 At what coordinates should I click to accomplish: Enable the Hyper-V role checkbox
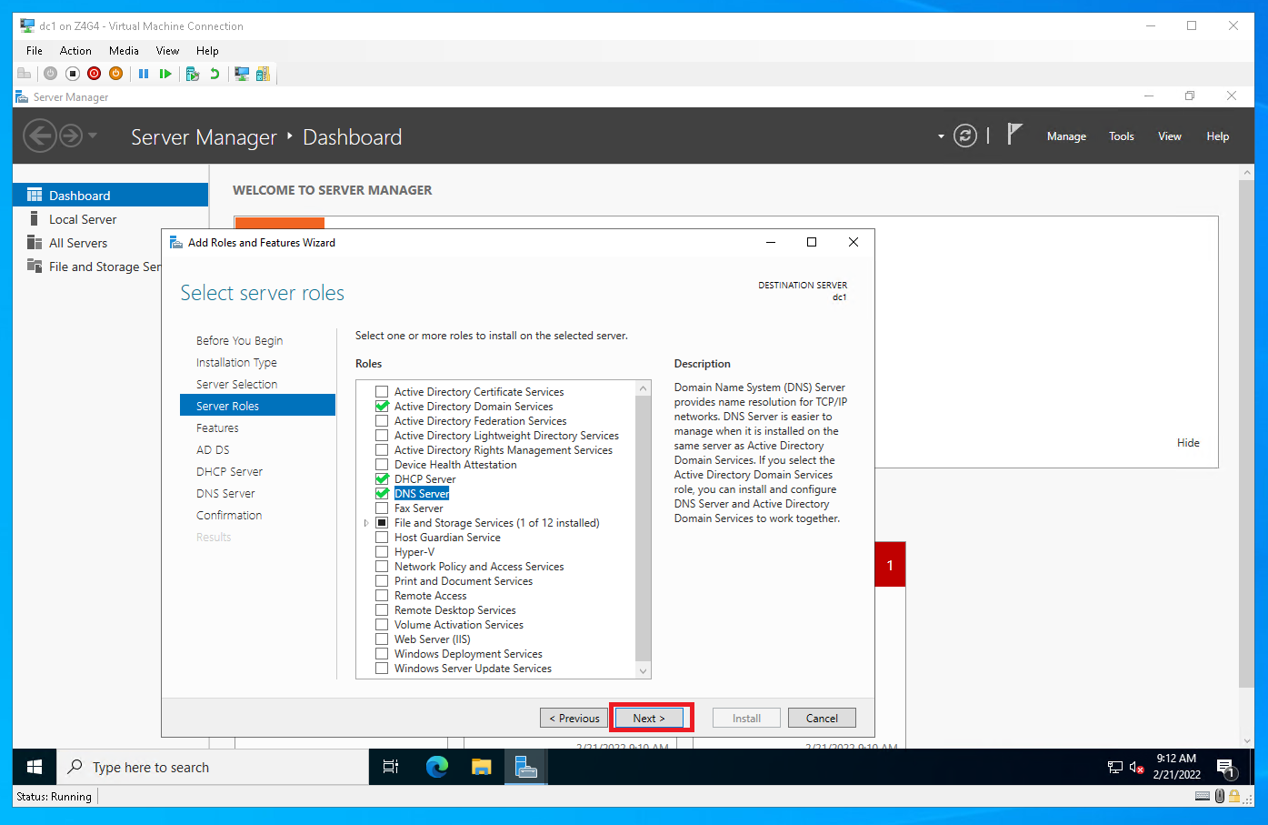pyautogui.click(x=382, y=552)
